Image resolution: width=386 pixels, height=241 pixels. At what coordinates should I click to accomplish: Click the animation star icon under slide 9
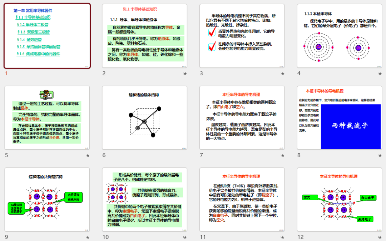(x=88, y=237)
